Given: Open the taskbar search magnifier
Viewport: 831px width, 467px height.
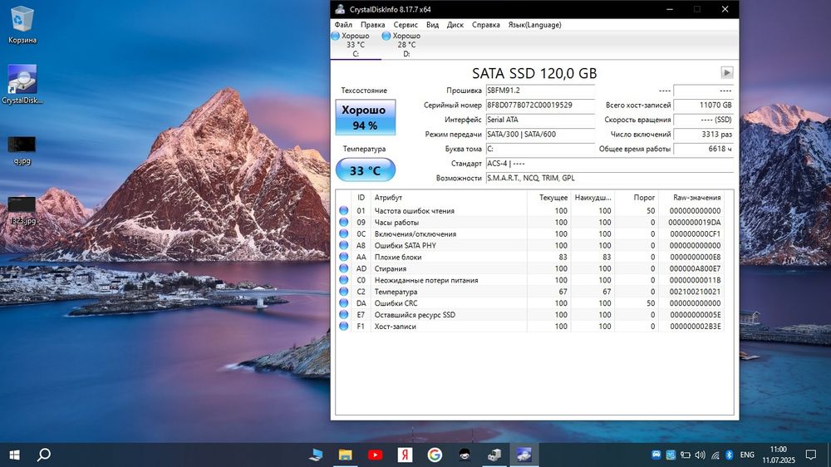Looking at the screenshot, I should (44, 455).
